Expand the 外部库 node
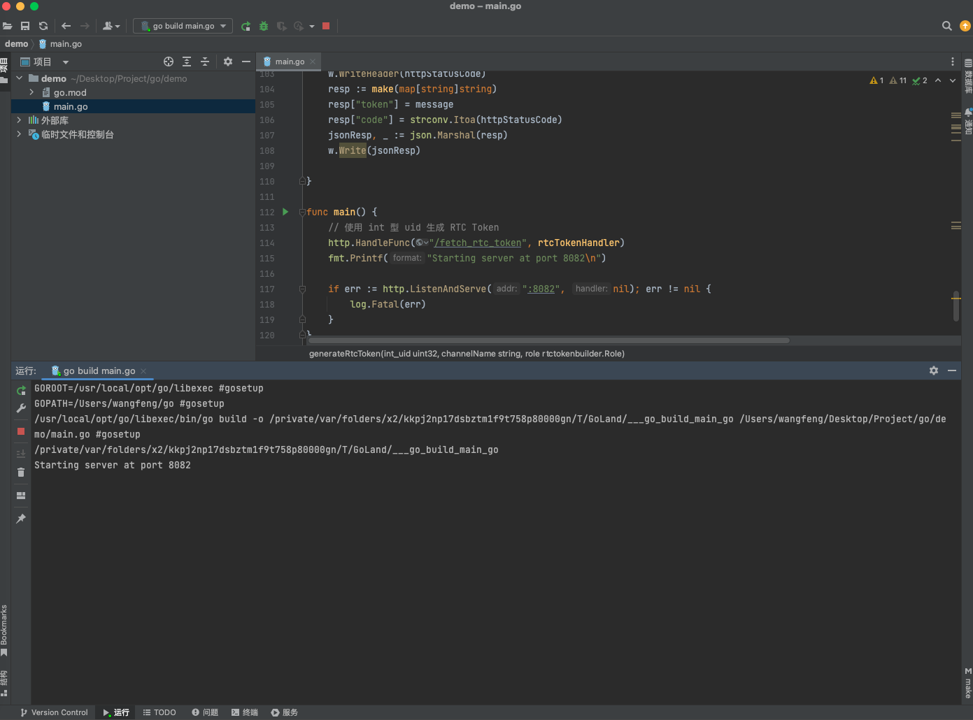Image resolution: width=973 pixels, height=720 pixels. coord(19,120)
